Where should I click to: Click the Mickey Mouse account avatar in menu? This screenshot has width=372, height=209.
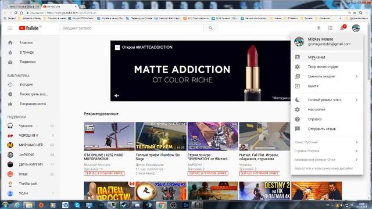click(299, 42)
